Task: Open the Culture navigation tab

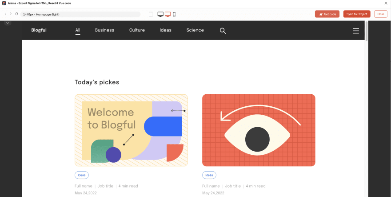Action: click(x=137, y=30)
